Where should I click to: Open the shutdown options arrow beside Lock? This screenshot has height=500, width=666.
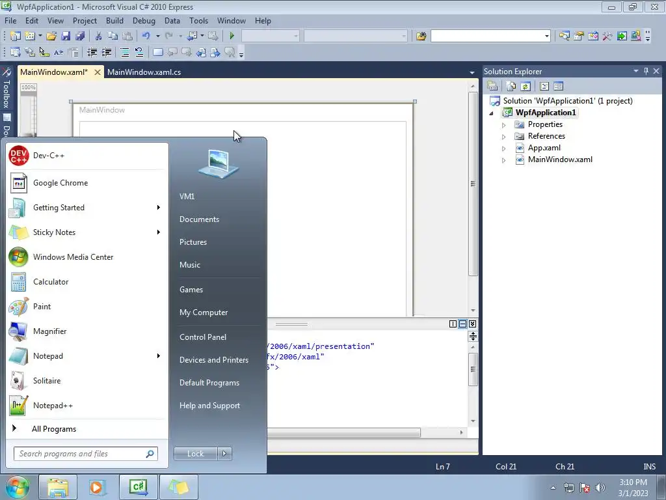point(224,454)
